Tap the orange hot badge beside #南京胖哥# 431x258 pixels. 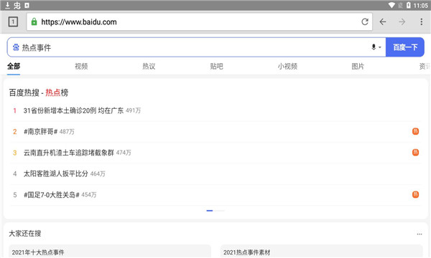pyautogui.click(x=415, y=131)
